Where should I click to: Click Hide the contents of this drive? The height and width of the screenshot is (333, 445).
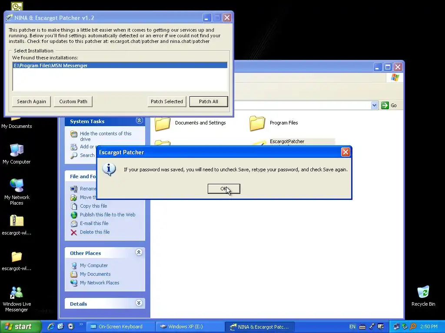106,136
